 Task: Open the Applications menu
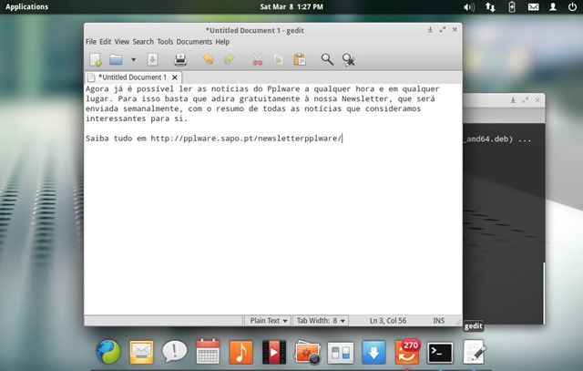[x=26, y=6]
